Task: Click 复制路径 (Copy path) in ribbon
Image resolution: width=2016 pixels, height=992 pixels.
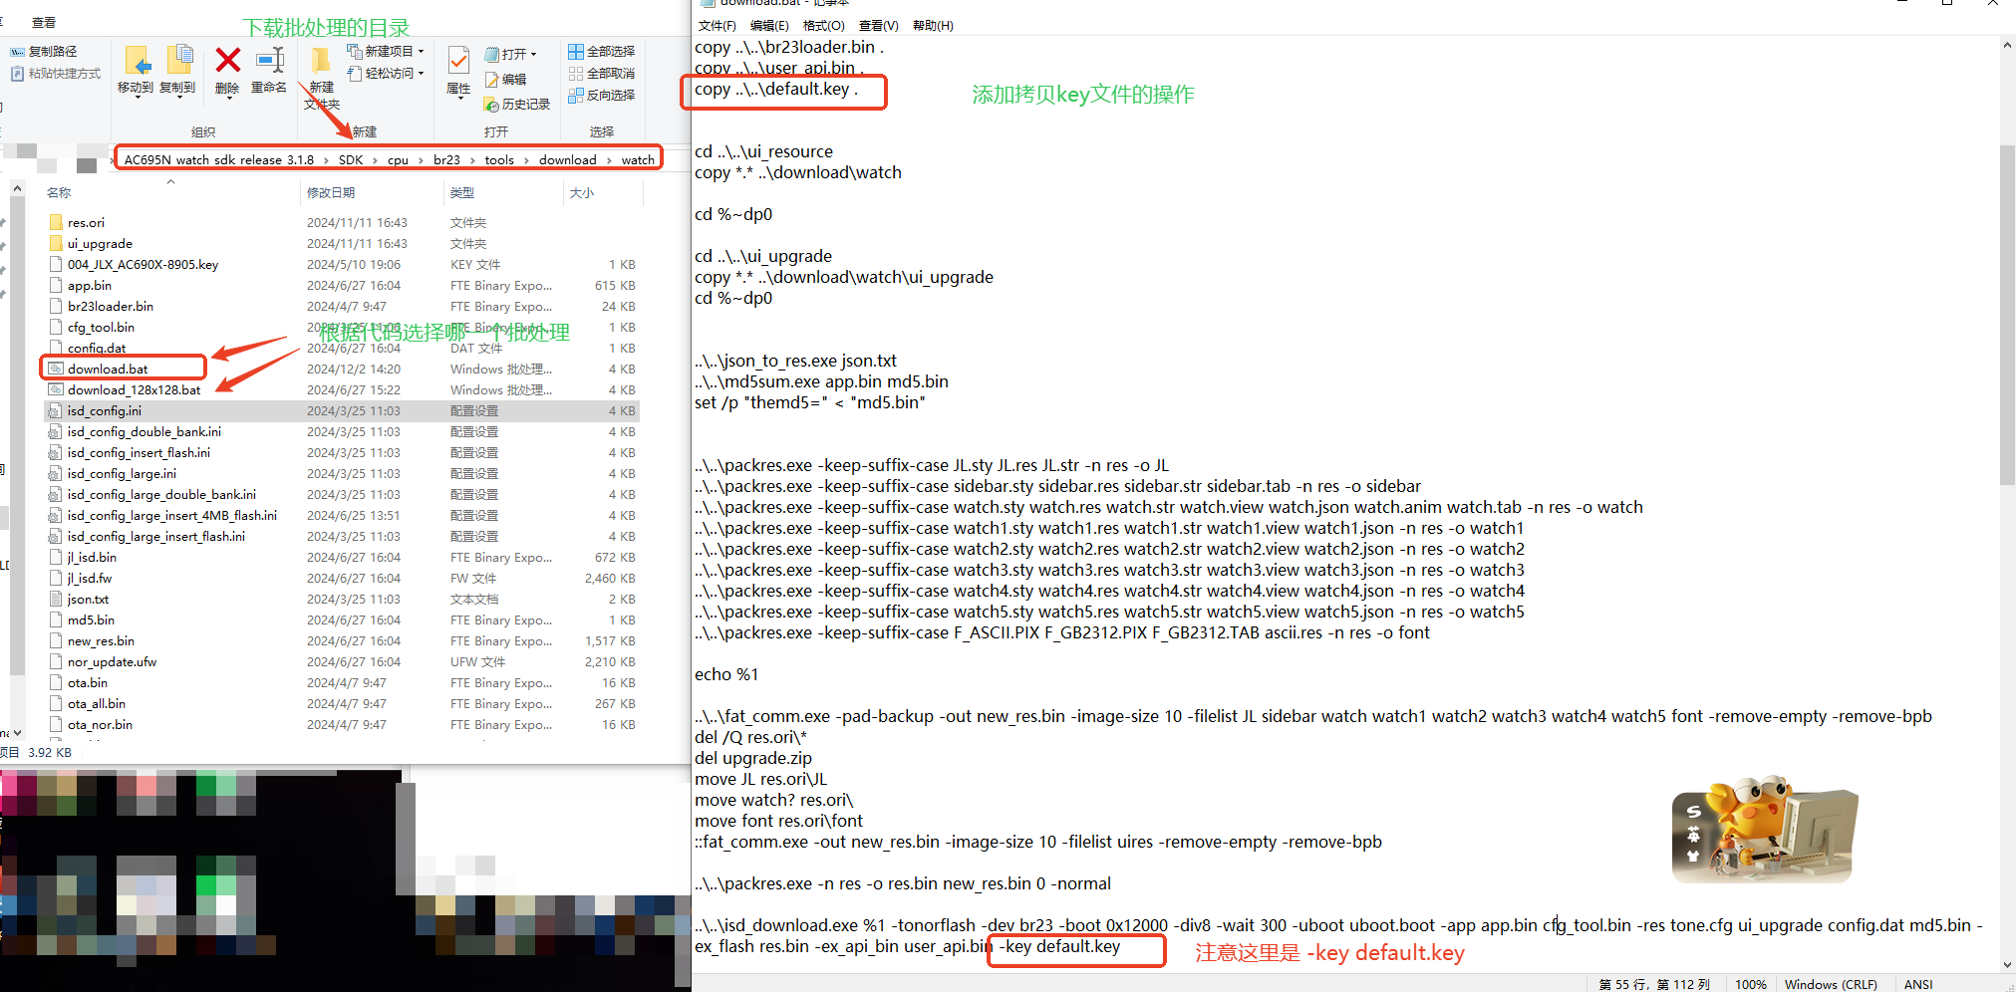Action: click(44, 51)
